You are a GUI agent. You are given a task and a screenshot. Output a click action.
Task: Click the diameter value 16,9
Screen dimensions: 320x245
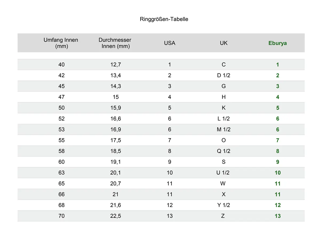coord(115,129)
